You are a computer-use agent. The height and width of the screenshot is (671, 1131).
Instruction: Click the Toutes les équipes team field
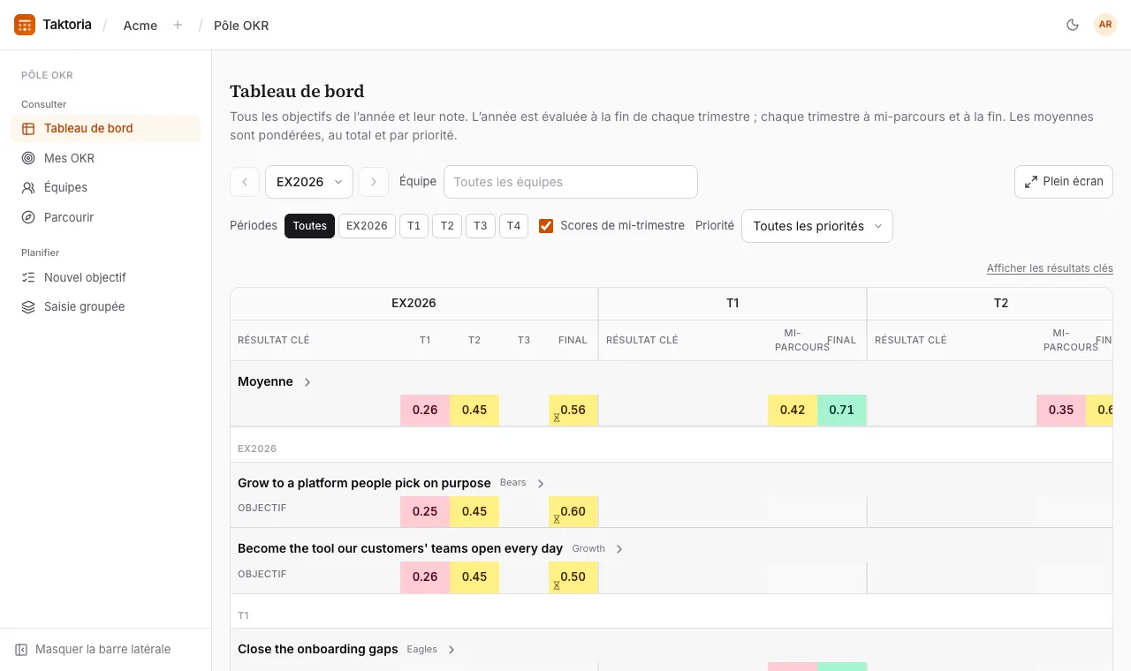coord(571,182)
